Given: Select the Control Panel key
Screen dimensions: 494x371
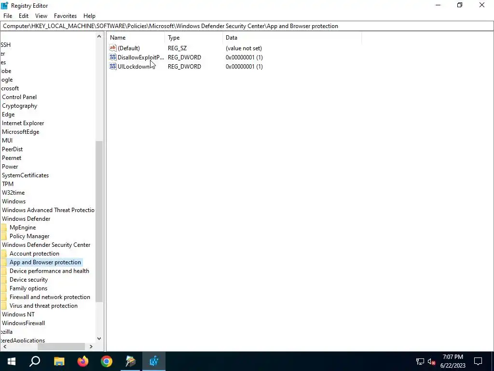Looking at the screenshot, I should point(19,97).
